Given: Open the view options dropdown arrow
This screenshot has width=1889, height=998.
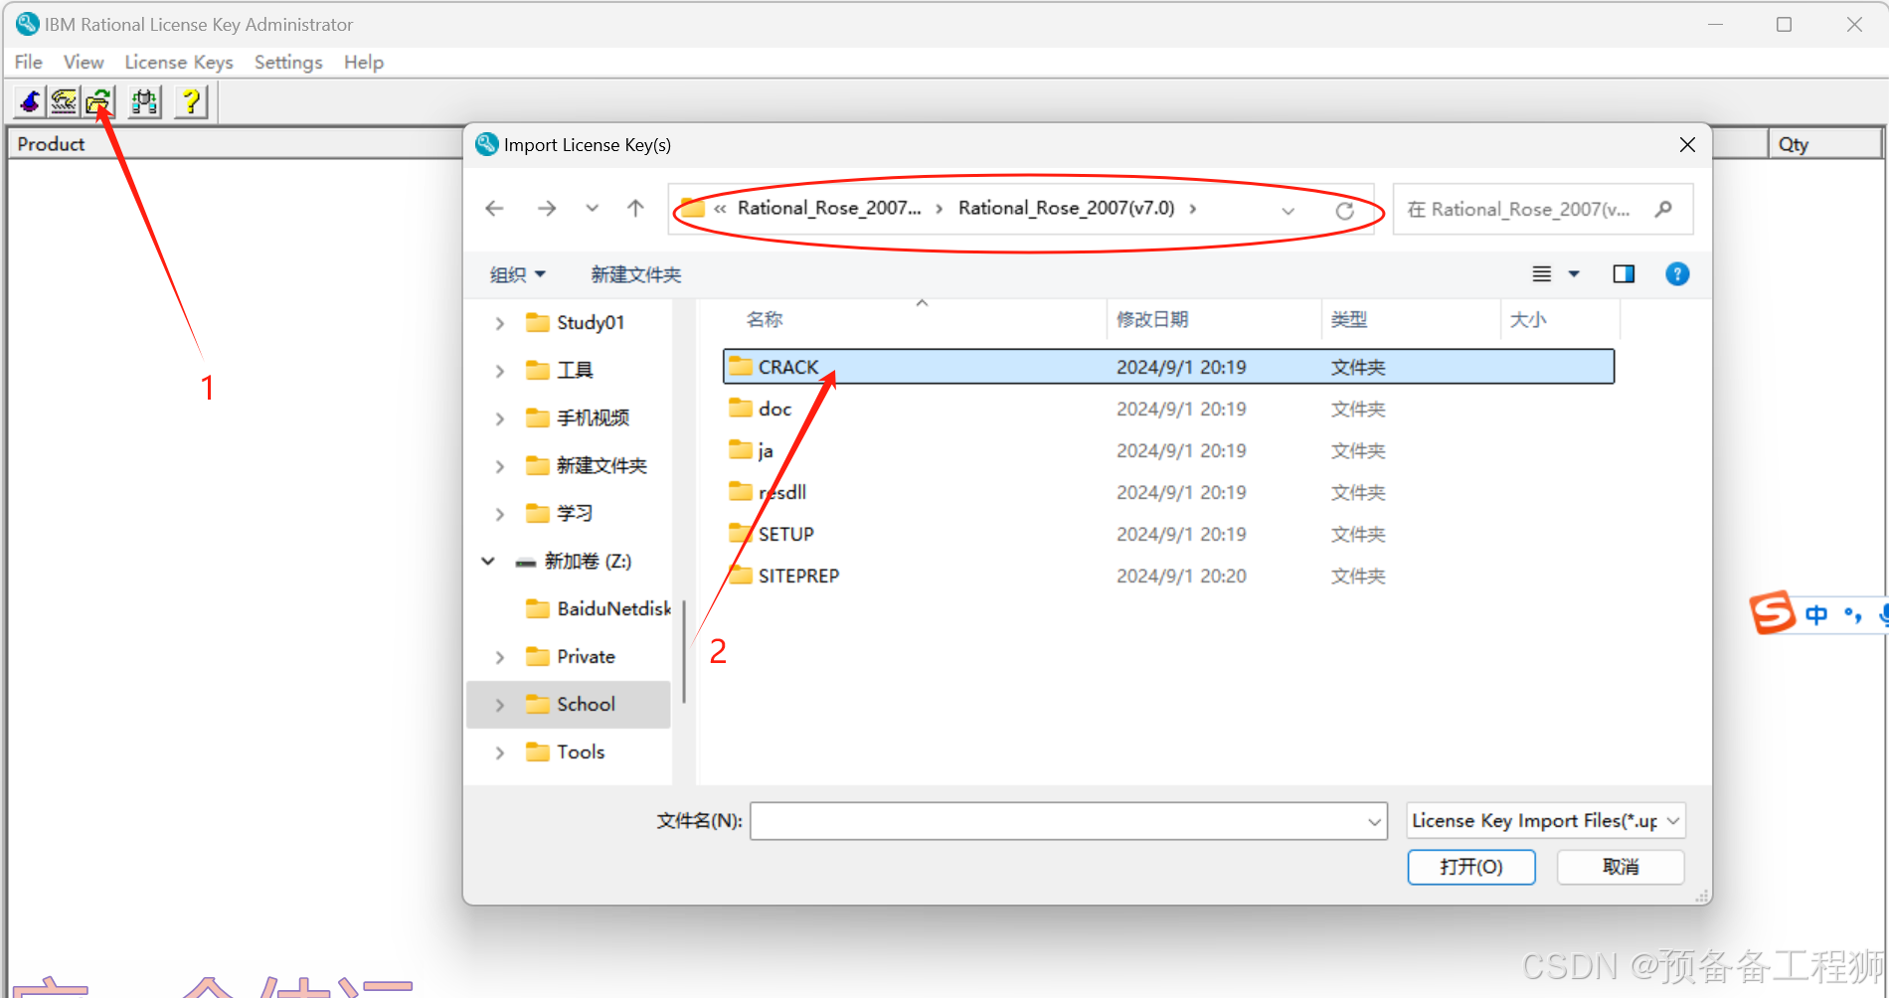Looking at the screenshot, I should click(1574, 274).
